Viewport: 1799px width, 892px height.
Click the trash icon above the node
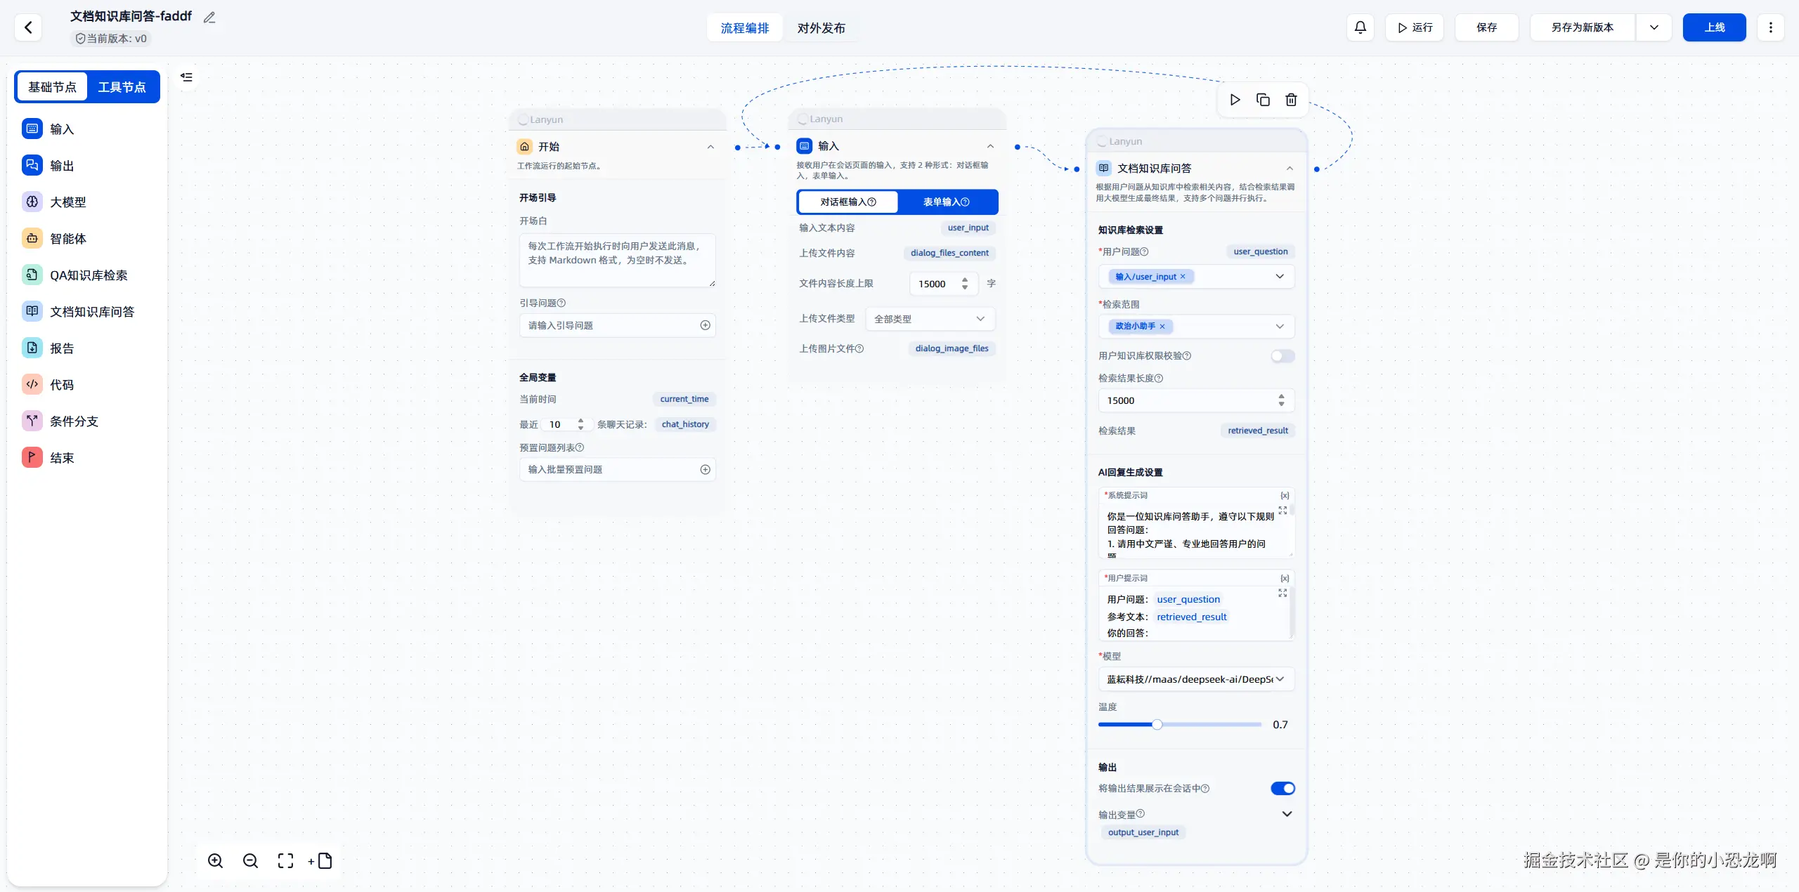pos(1291,100)
